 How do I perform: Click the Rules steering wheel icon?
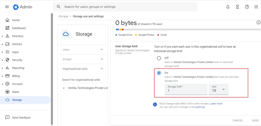[7, 92]
